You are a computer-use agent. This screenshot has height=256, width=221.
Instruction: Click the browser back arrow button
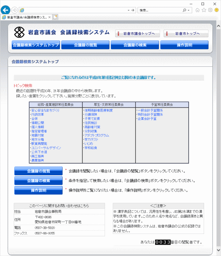(5, 10)
